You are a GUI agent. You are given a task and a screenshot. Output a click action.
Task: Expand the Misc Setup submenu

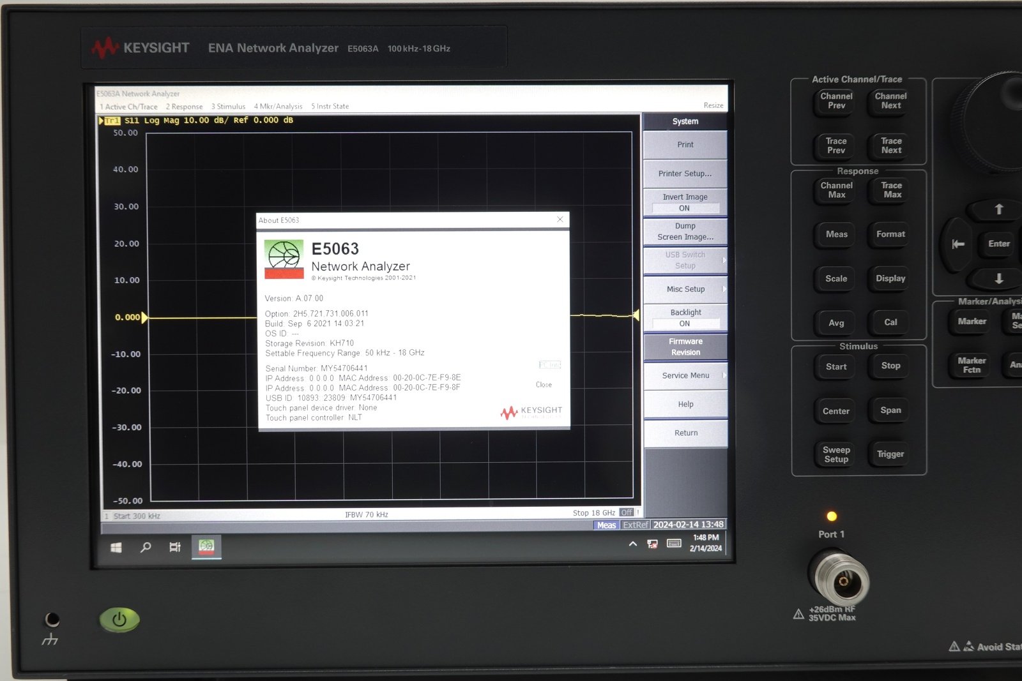pos(685,289)
